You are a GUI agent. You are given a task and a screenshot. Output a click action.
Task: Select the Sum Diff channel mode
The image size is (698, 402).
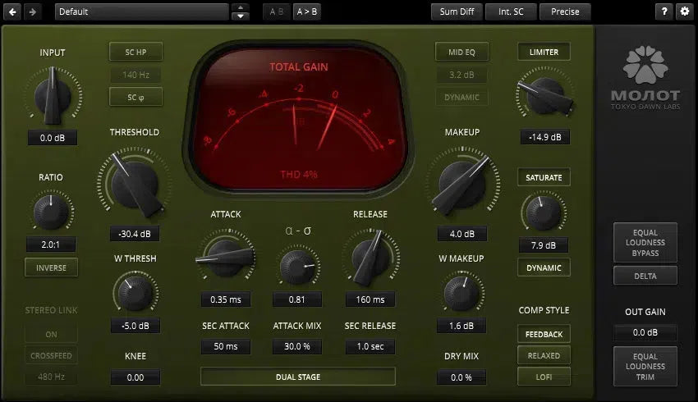pyautogui.click(x=456, y=11)
